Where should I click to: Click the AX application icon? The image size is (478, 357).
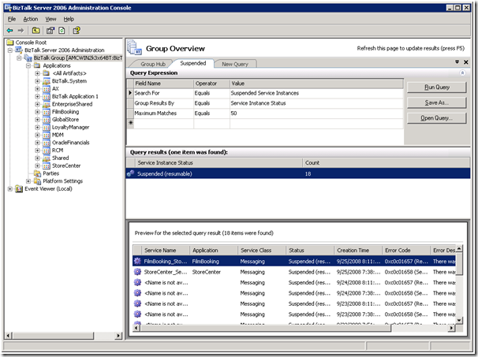pyautogui.click(x=47, y=88)
